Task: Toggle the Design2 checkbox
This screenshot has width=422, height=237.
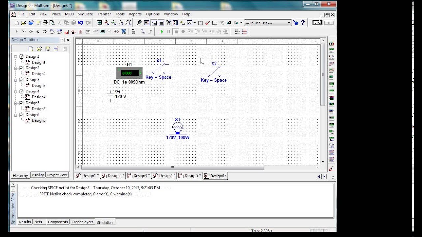Action: pyautogui.click(x=22, y=68)
